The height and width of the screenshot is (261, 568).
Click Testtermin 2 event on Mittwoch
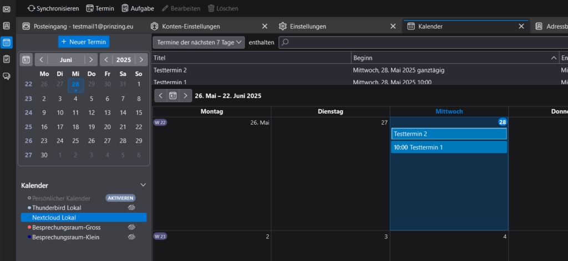(449, 134)
